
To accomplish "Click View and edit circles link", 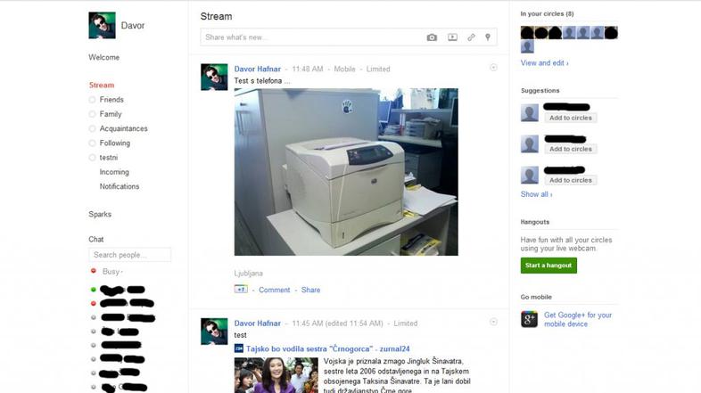I will (545, 63).
